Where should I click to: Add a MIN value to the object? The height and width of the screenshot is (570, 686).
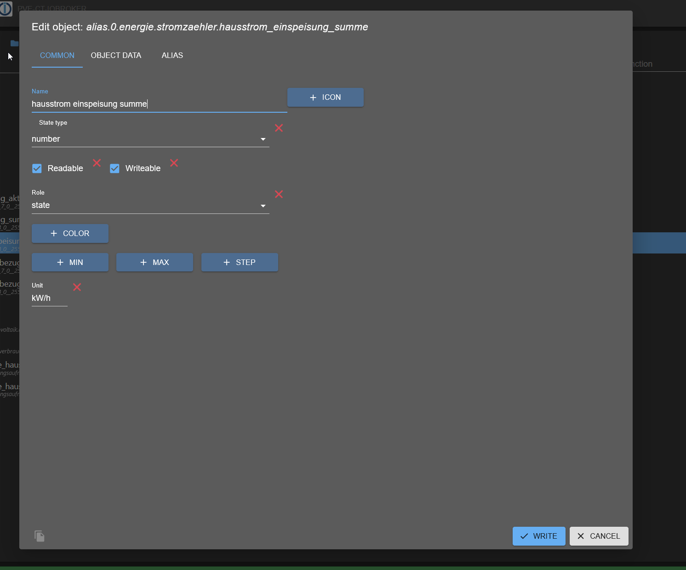[x=70, y=262]
